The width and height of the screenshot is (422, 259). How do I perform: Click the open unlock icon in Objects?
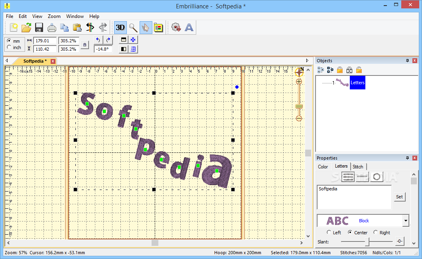point(359,70)
